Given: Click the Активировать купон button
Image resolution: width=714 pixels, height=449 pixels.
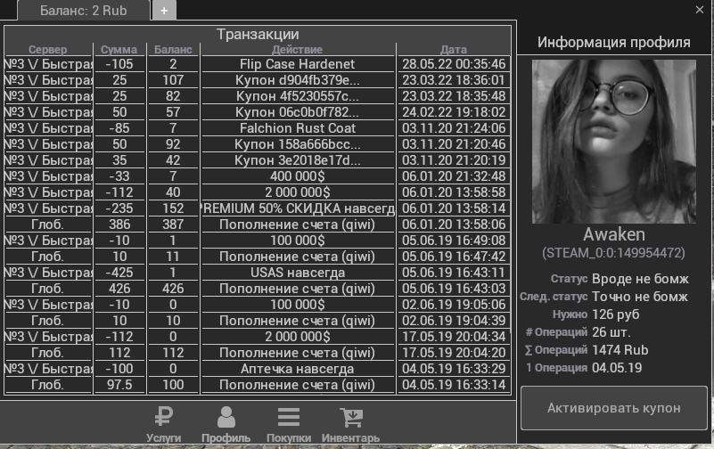Looking at the screenshot, I should pyautogui.click(x=613, y=408).
